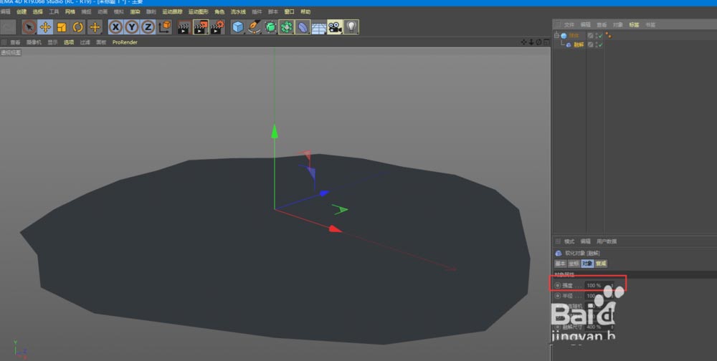This screenshot has width=717, height=361.
Task: Switch to the 坐标 attribute tab
Action: (574, 264)
